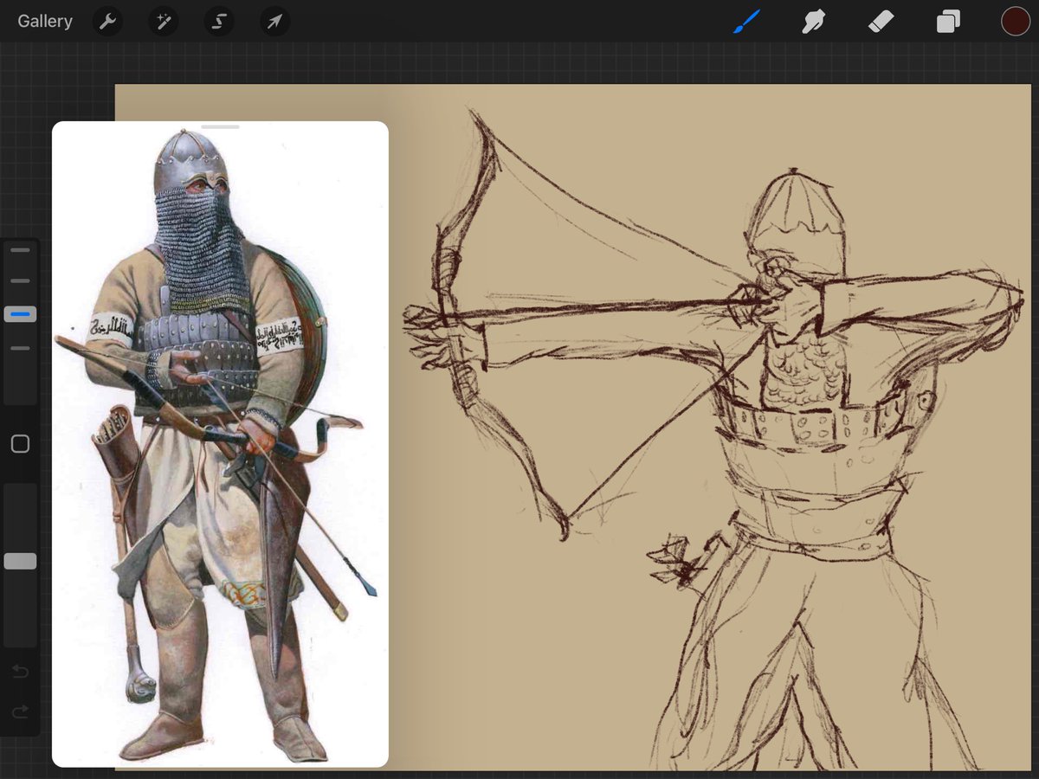The width and height of the screenshot is (1039, 779).
Task: Select the Selection S-ribbon tool
Action: 219,22
